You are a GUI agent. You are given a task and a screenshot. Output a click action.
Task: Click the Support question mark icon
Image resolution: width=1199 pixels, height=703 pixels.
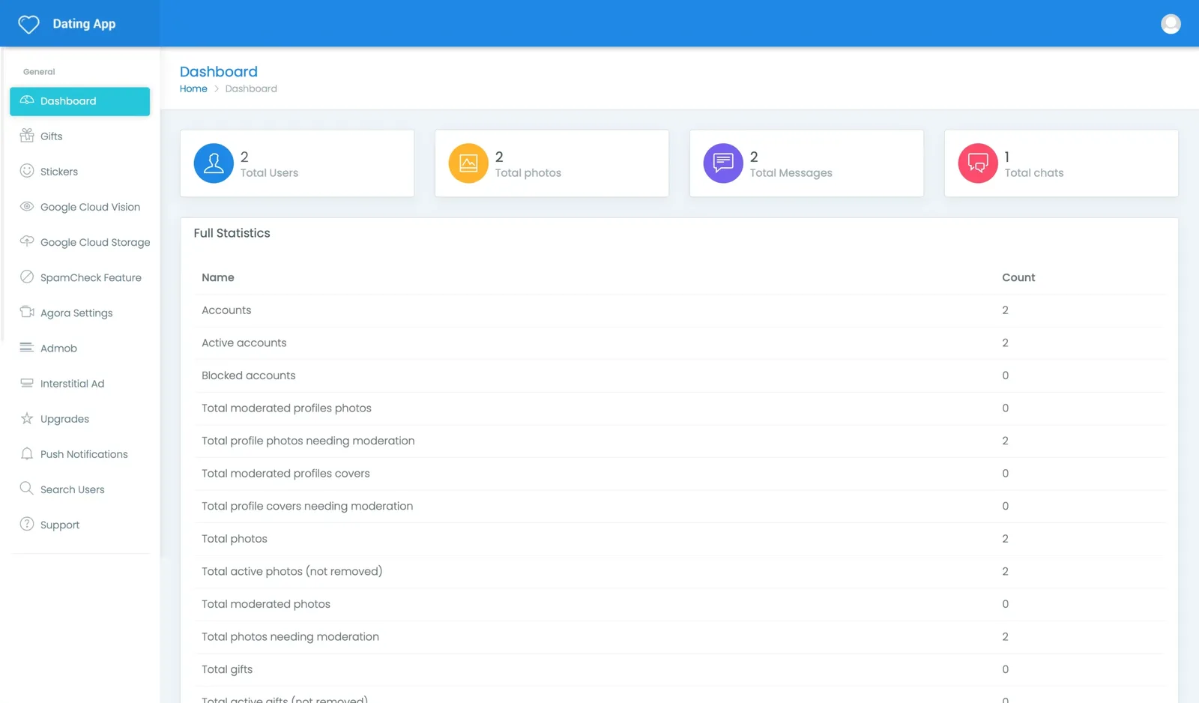coord(27,524)
